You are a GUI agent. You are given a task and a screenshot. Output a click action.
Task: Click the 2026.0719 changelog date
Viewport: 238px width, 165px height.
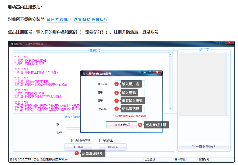[x=21, y=90]
